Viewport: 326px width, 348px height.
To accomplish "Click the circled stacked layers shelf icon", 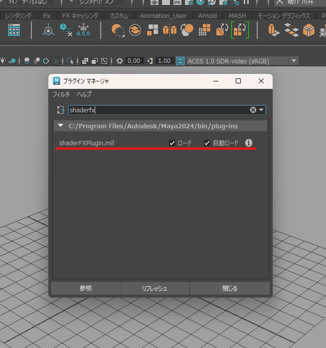I will [x=135, y=30].
